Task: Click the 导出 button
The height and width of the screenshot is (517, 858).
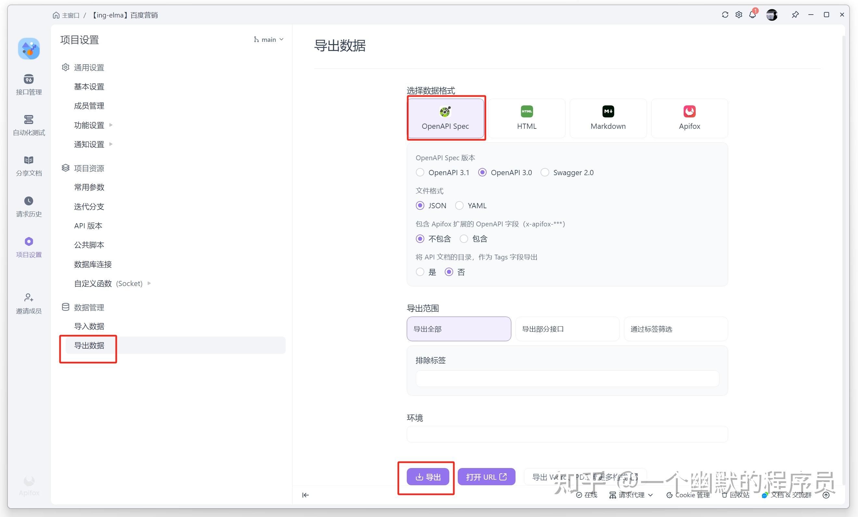Action: coord(428,477)
